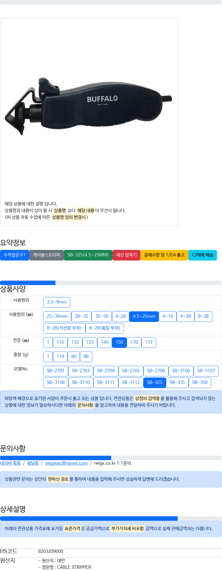The width and height of the screenshot is (222, 571).
Task: Select model SB-2705
Action: tap(131, 371)
